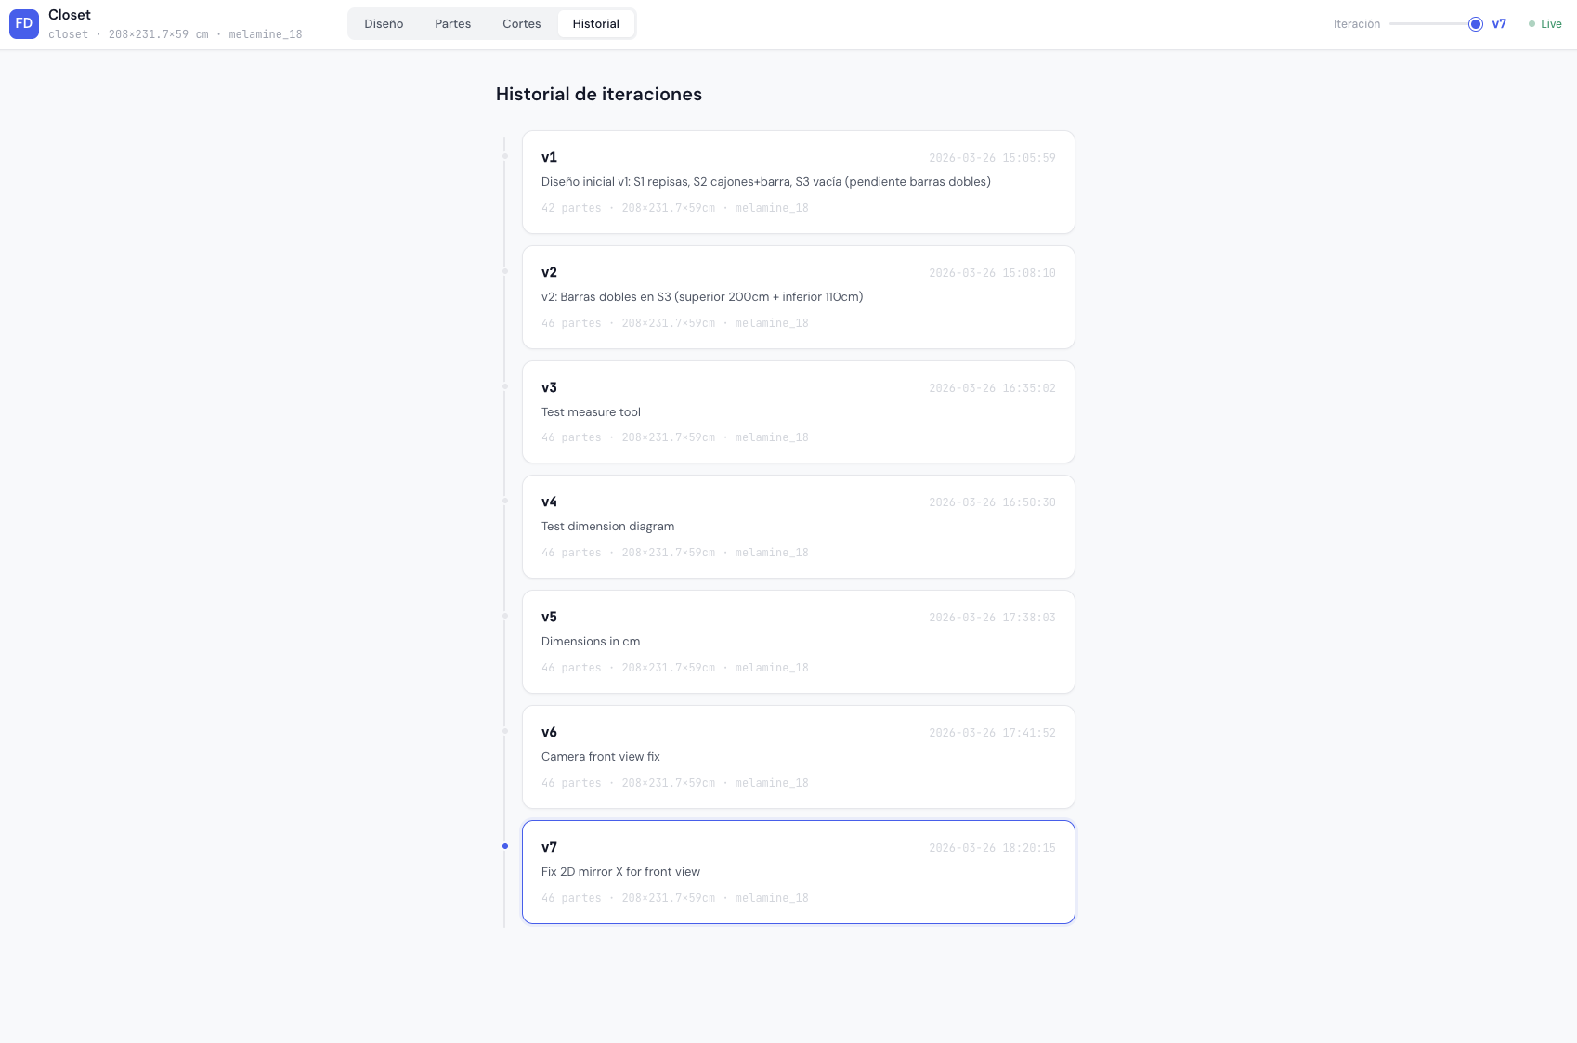
Task: Click the '42 partes' metadata in v1
Action: pyautogui.click(x=571, y=208)
